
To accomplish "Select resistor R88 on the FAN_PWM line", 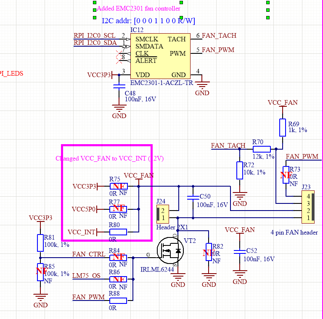I will point(118,300).
